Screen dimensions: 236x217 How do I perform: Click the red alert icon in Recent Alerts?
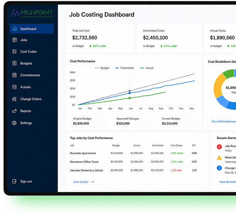click(219, 146)
